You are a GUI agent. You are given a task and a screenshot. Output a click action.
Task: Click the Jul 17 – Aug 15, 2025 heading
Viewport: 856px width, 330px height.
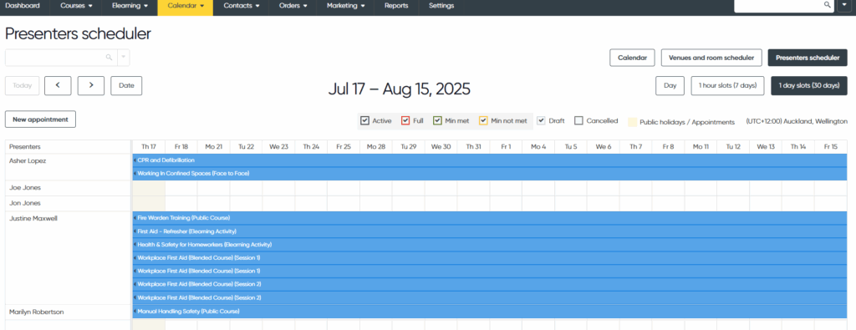399,89
